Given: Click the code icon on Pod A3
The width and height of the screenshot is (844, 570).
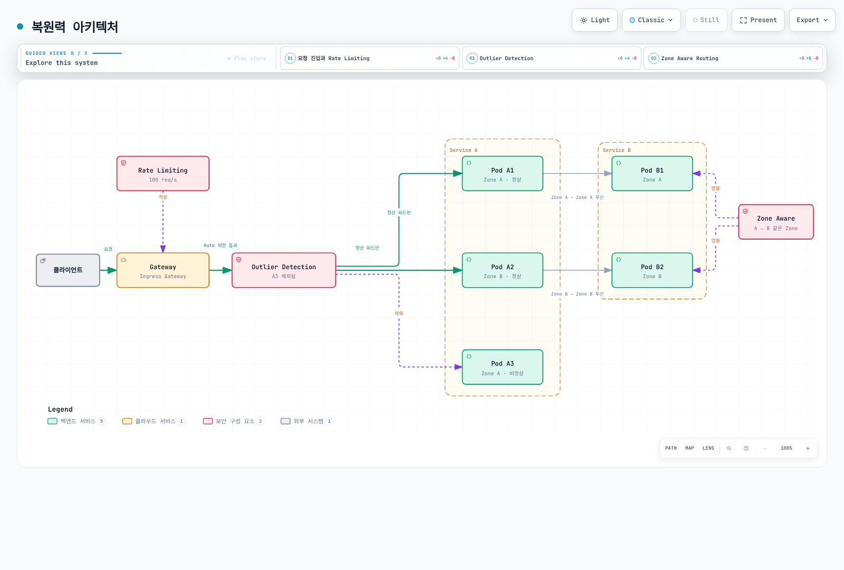Looking at the screenshot, I should [469, 356].
